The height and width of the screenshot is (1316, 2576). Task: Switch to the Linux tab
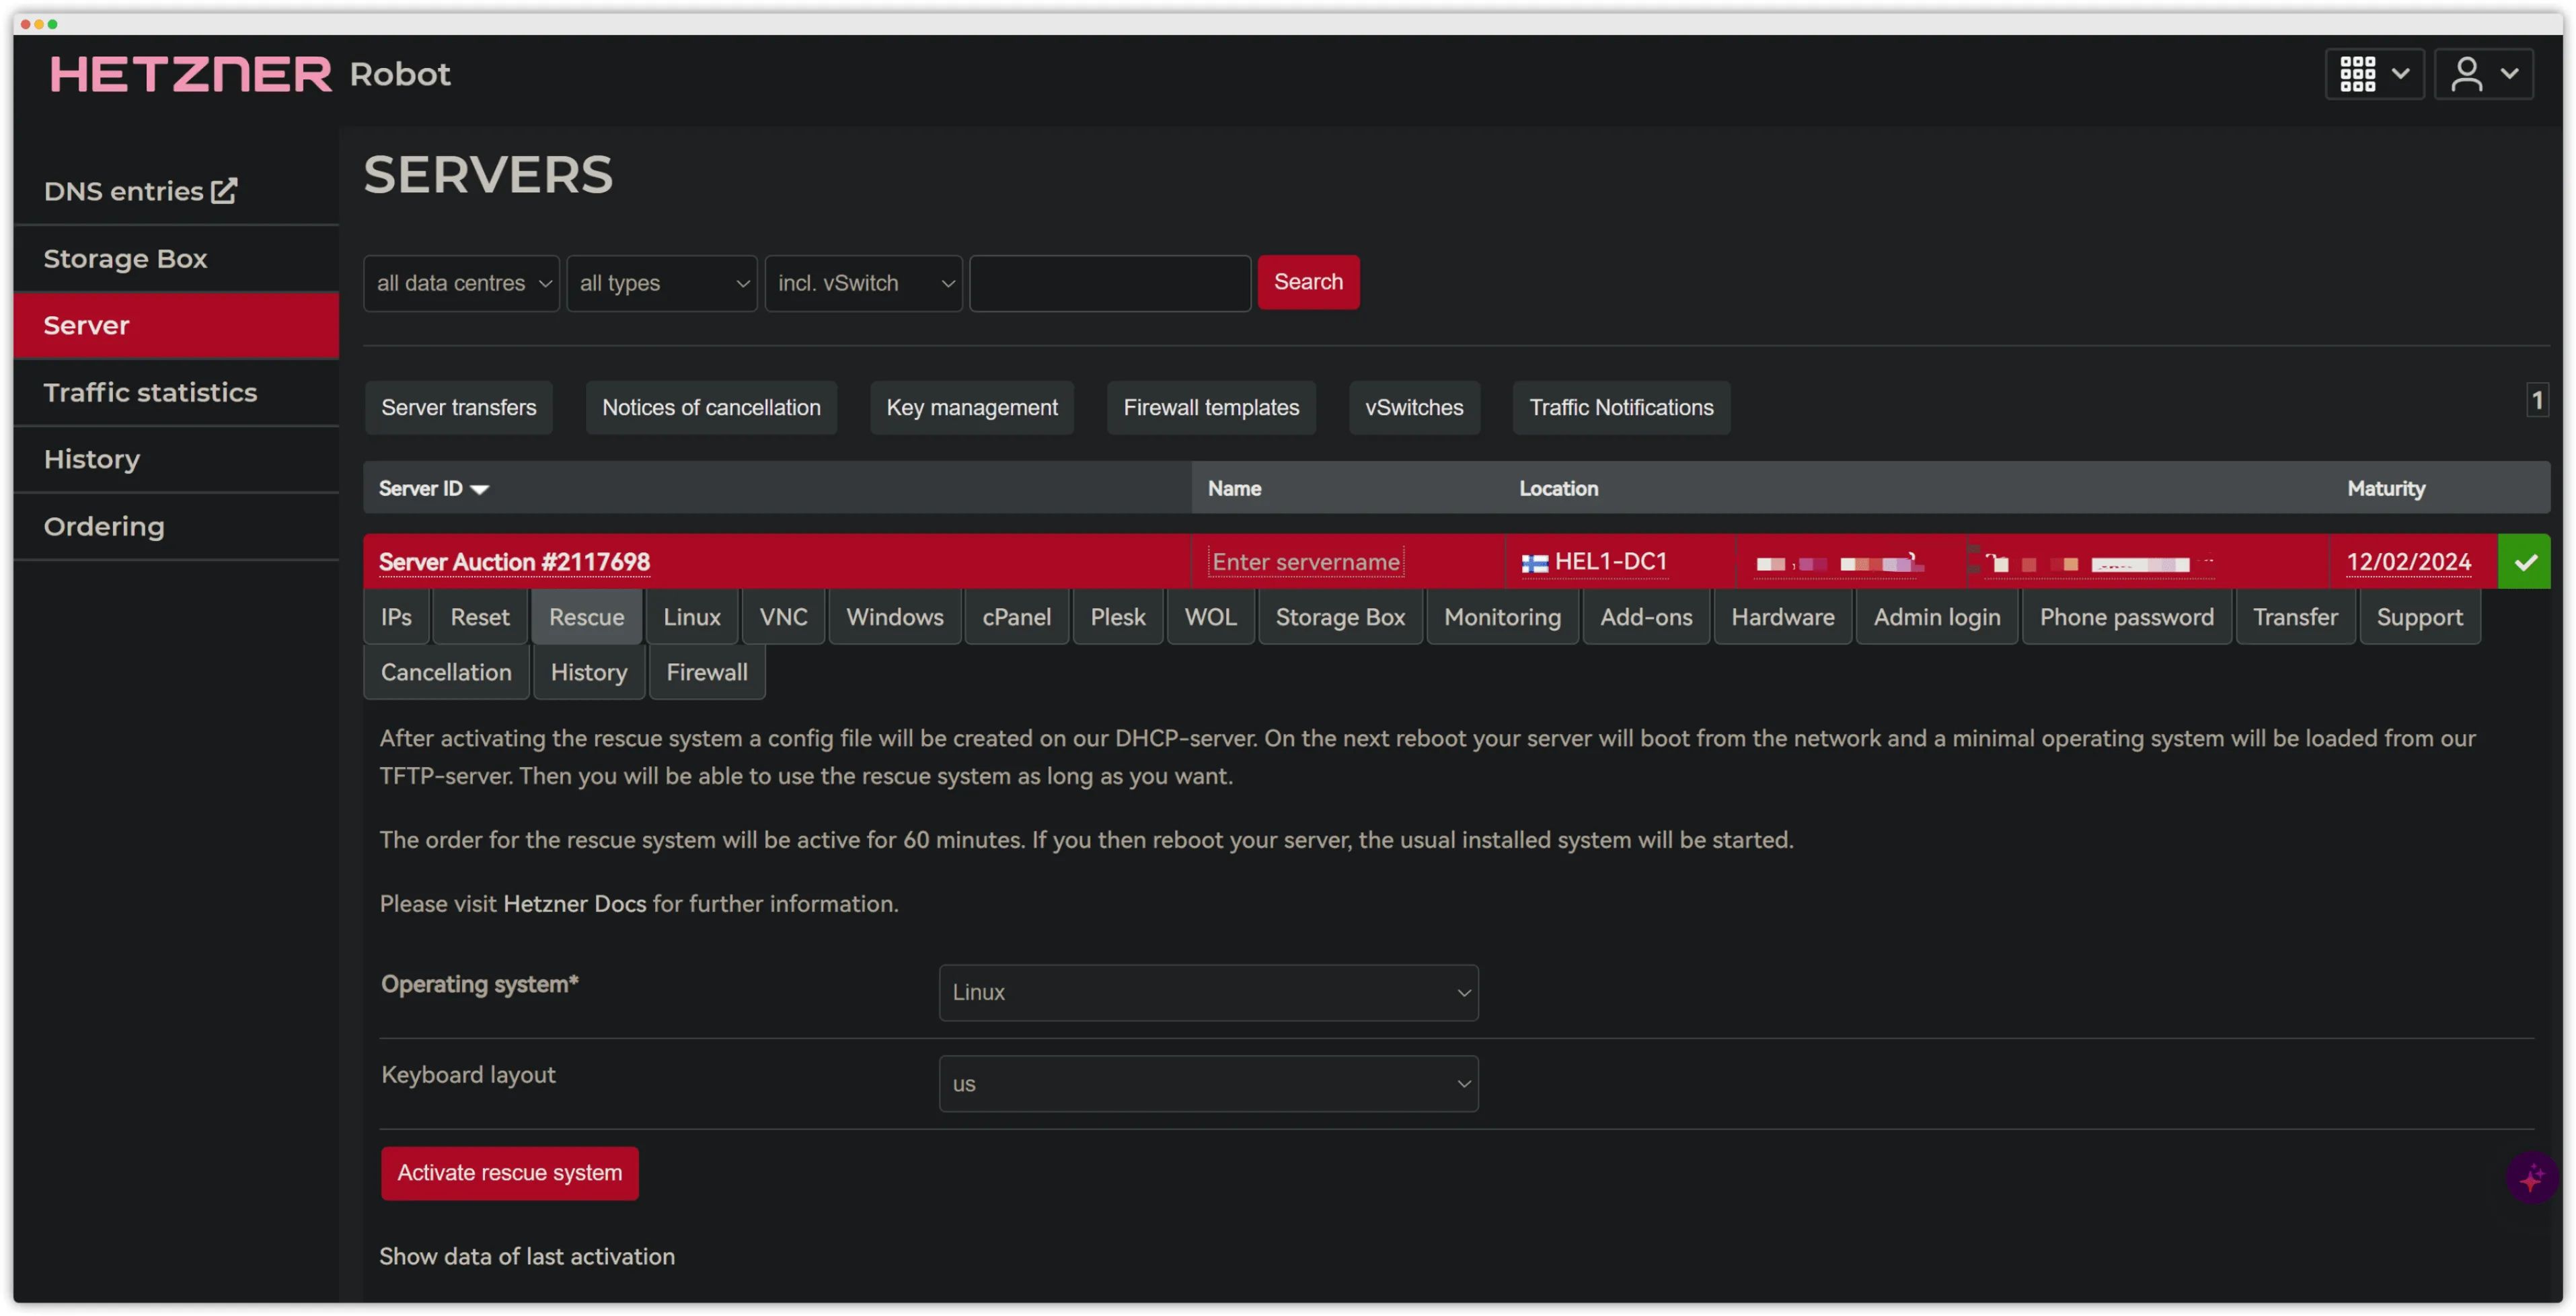692,617
